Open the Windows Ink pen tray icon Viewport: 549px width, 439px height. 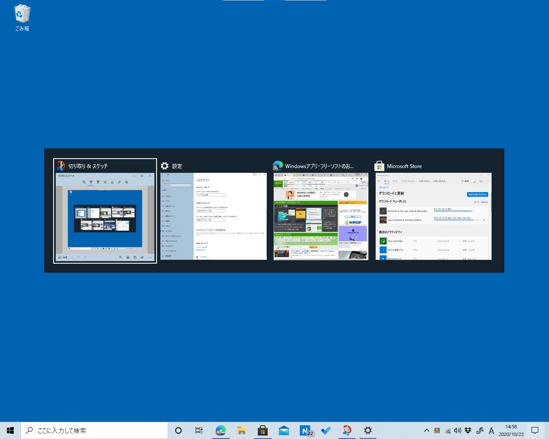[x=480, y=430]
